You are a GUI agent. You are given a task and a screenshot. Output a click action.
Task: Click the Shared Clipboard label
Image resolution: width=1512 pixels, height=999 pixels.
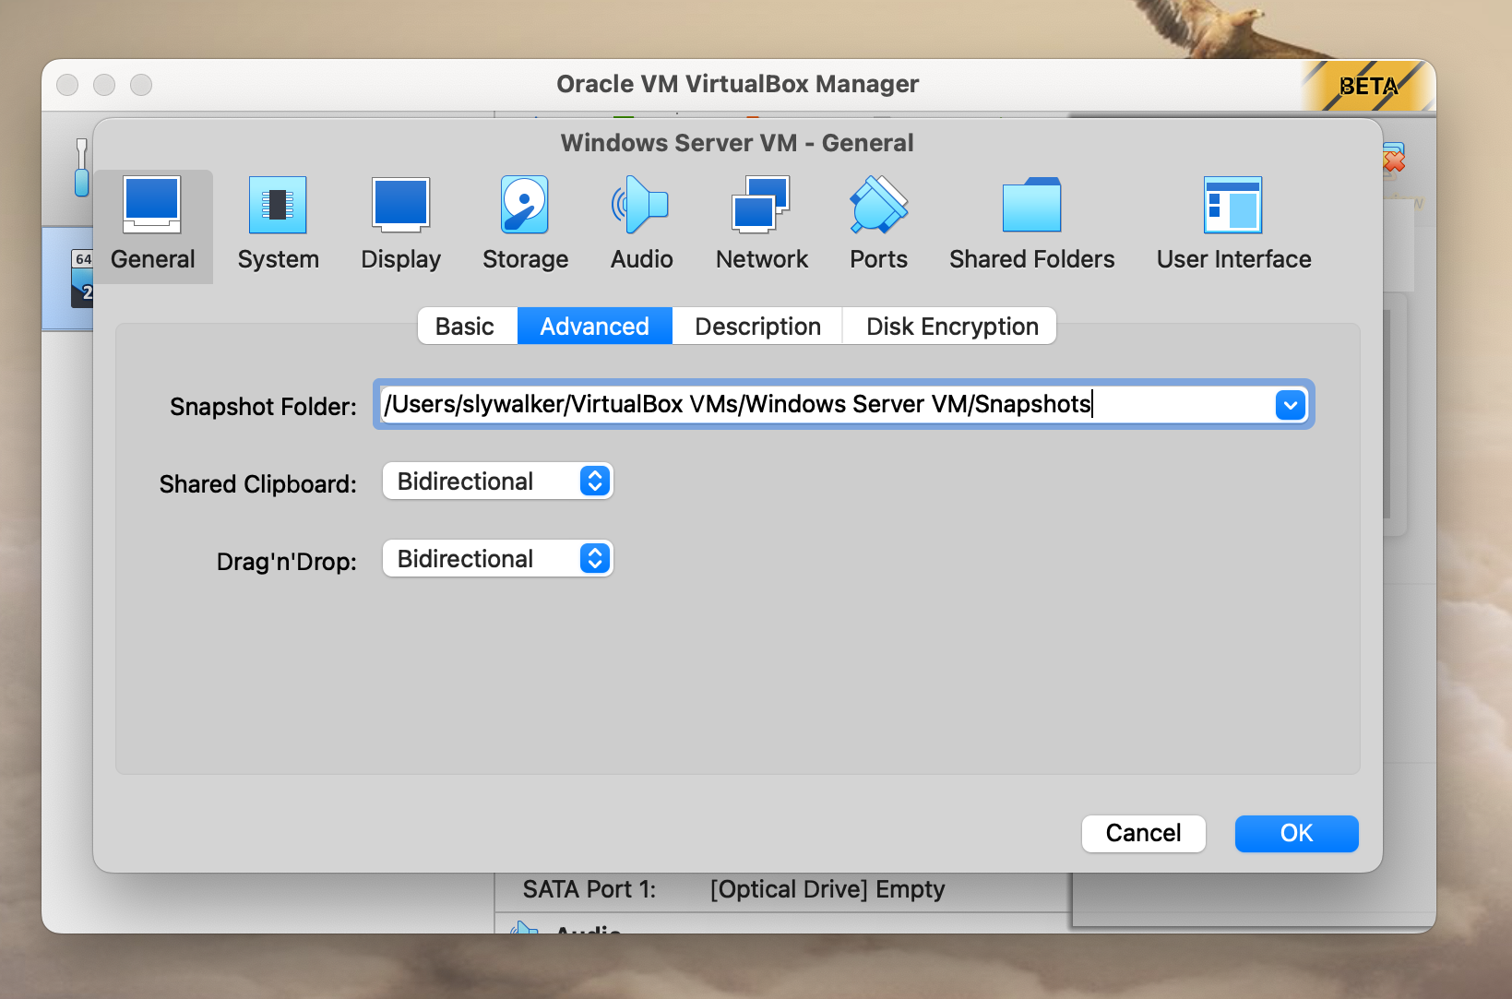(x=257, y=484)
